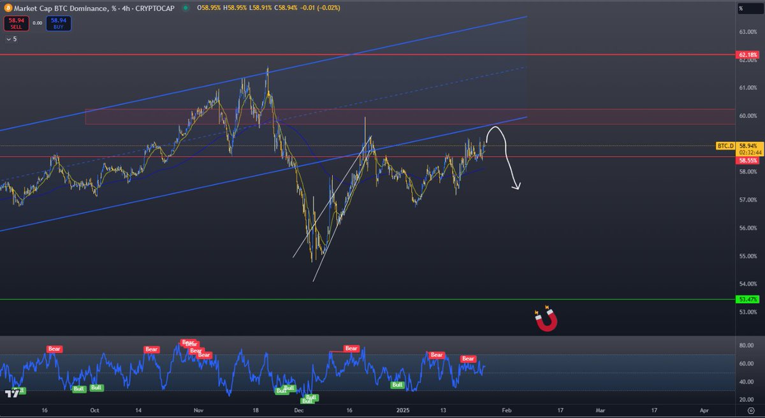The height and width of the screenshot is (418, 765).
Task: Click the 63.00% price axis label
Action: (x=748, y=32)
